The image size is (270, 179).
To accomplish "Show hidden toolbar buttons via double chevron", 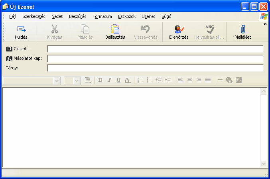I will coord(265,24).
